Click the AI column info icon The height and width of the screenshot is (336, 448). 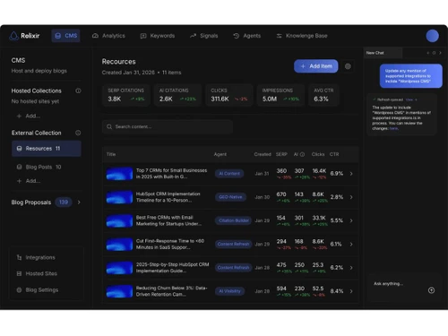[x=302, y=154]
